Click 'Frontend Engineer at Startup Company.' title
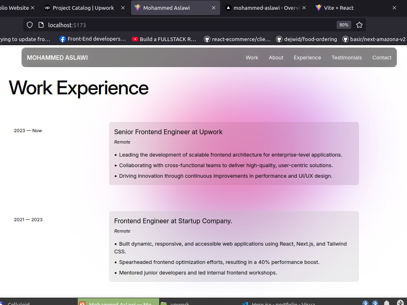Image resolution: width=407 pixels, height=305 pixels. [173, 221]
